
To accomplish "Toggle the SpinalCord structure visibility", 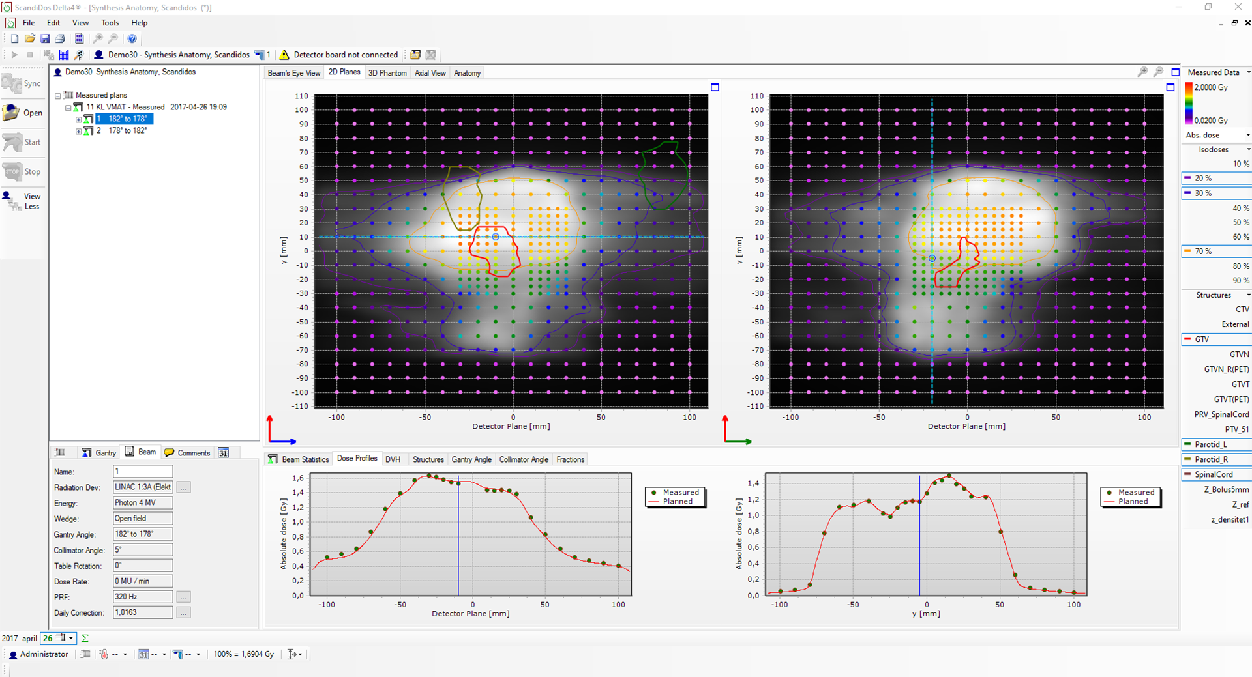I will tap(1215, 474).
